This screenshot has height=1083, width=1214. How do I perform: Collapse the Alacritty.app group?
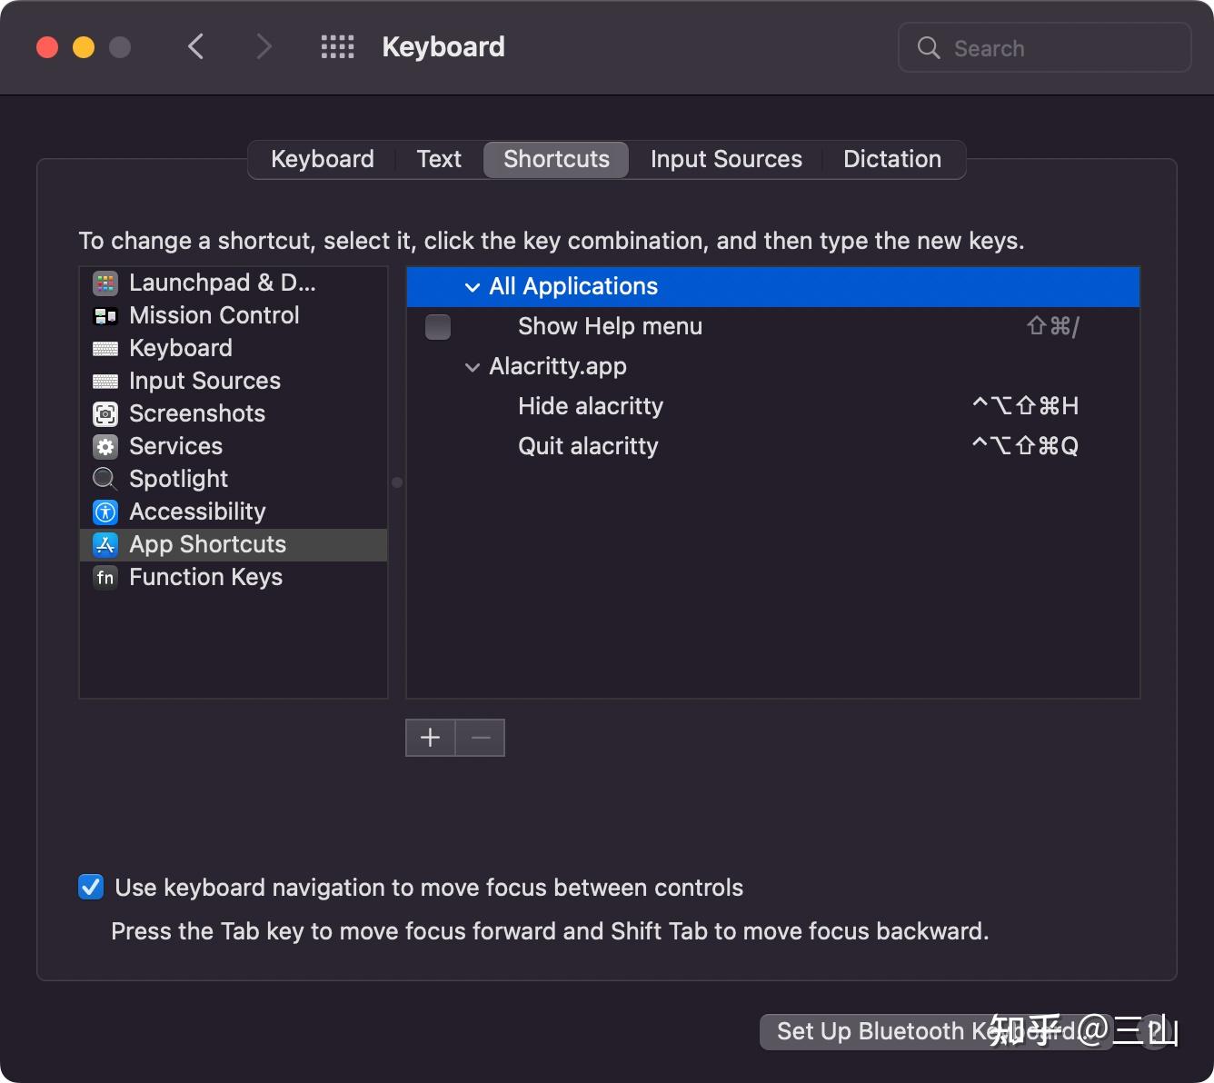click(473, 367)
